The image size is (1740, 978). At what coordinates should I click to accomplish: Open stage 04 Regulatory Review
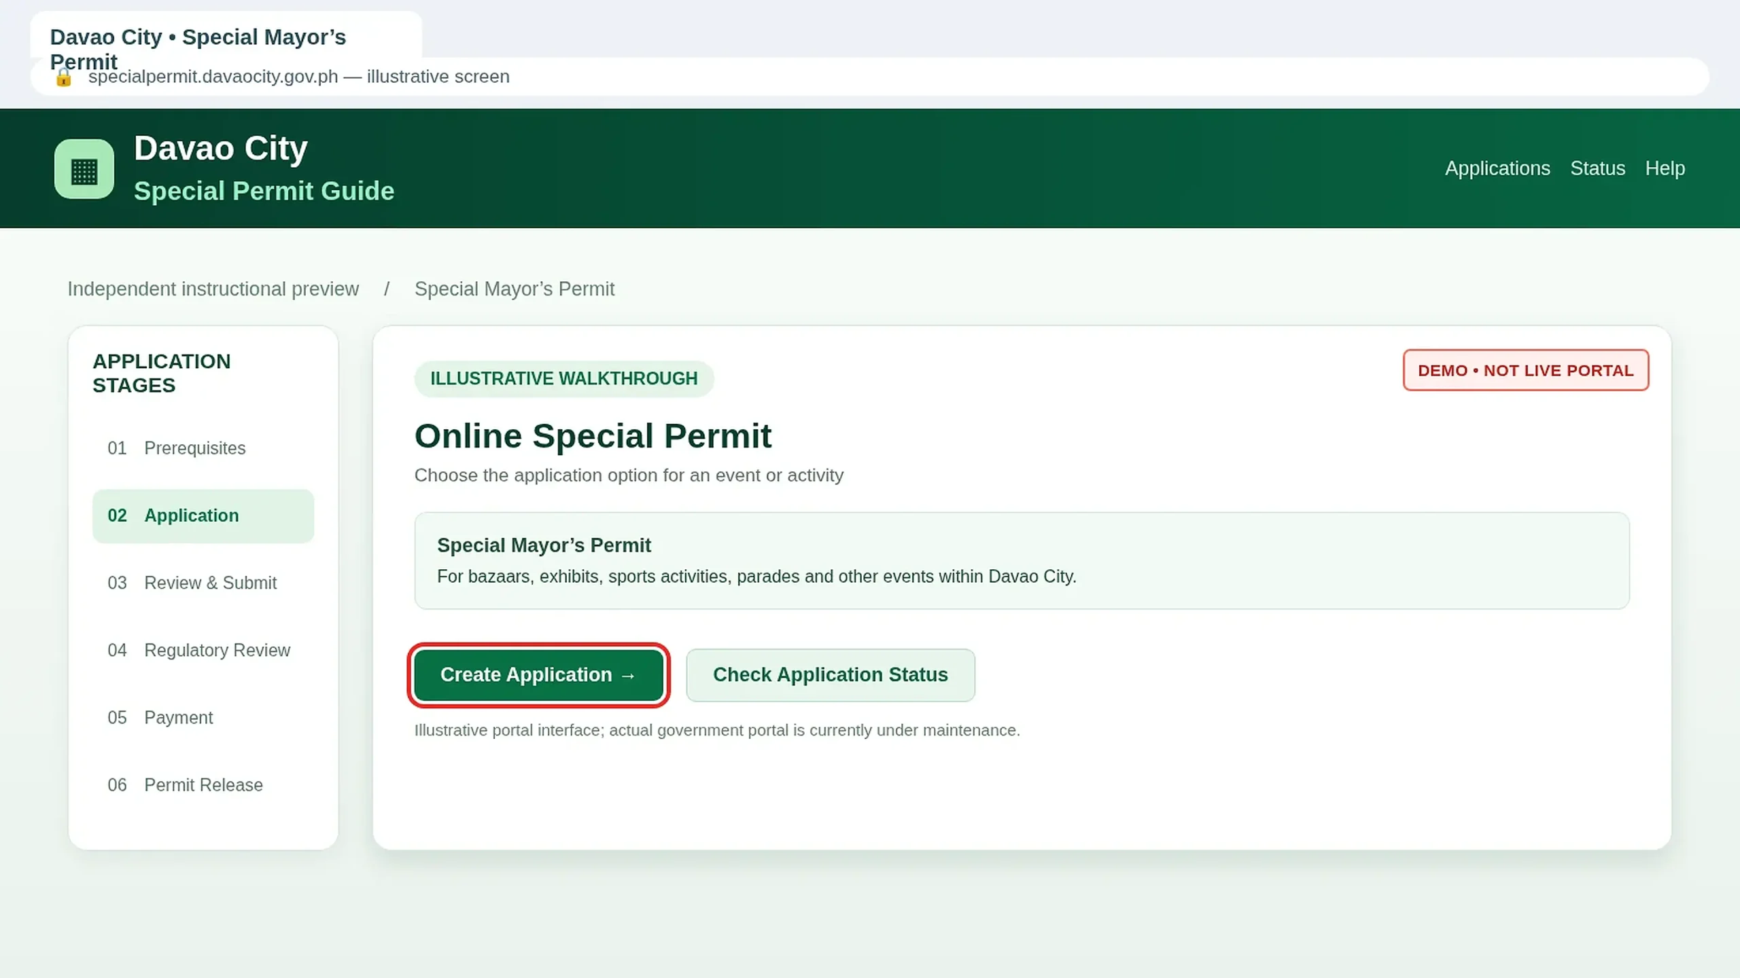tap(203, 651)
